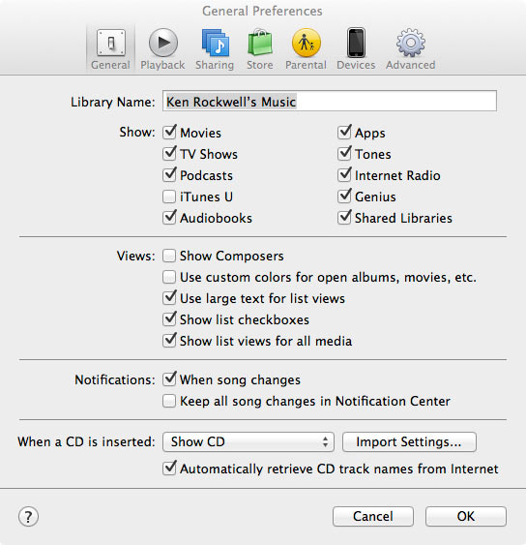
Task: Disable the Genius checkbox
Action: (x=344, y=197)
